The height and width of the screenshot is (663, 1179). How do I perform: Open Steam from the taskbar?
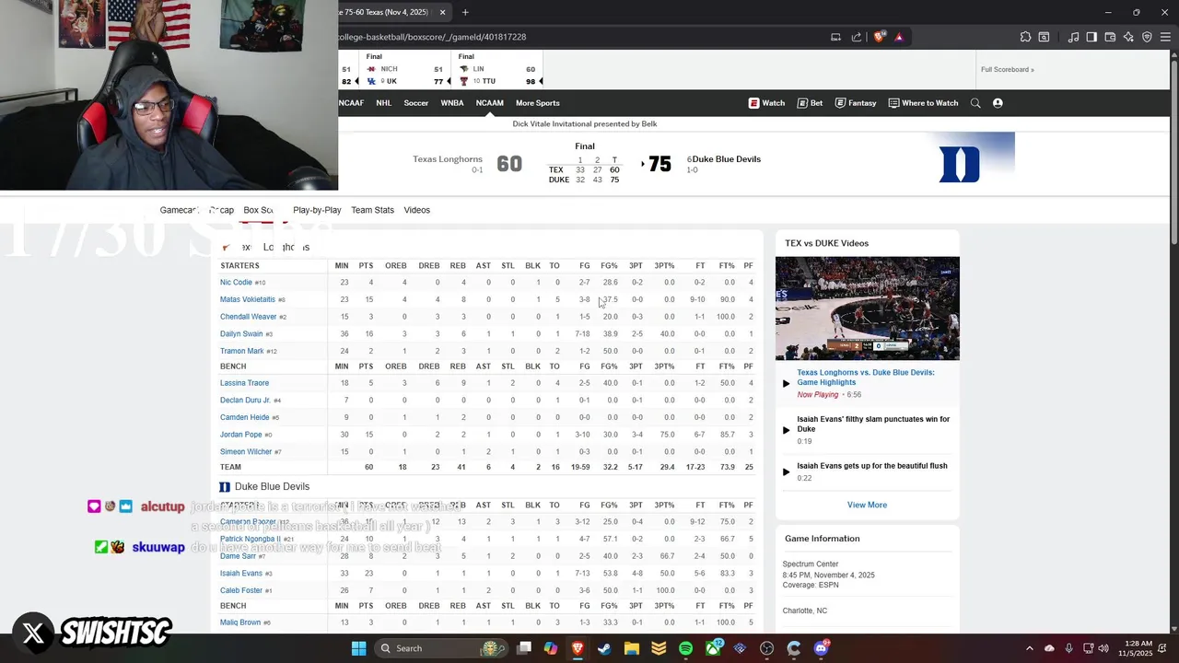pyautogui.click(x=604, y=648)
